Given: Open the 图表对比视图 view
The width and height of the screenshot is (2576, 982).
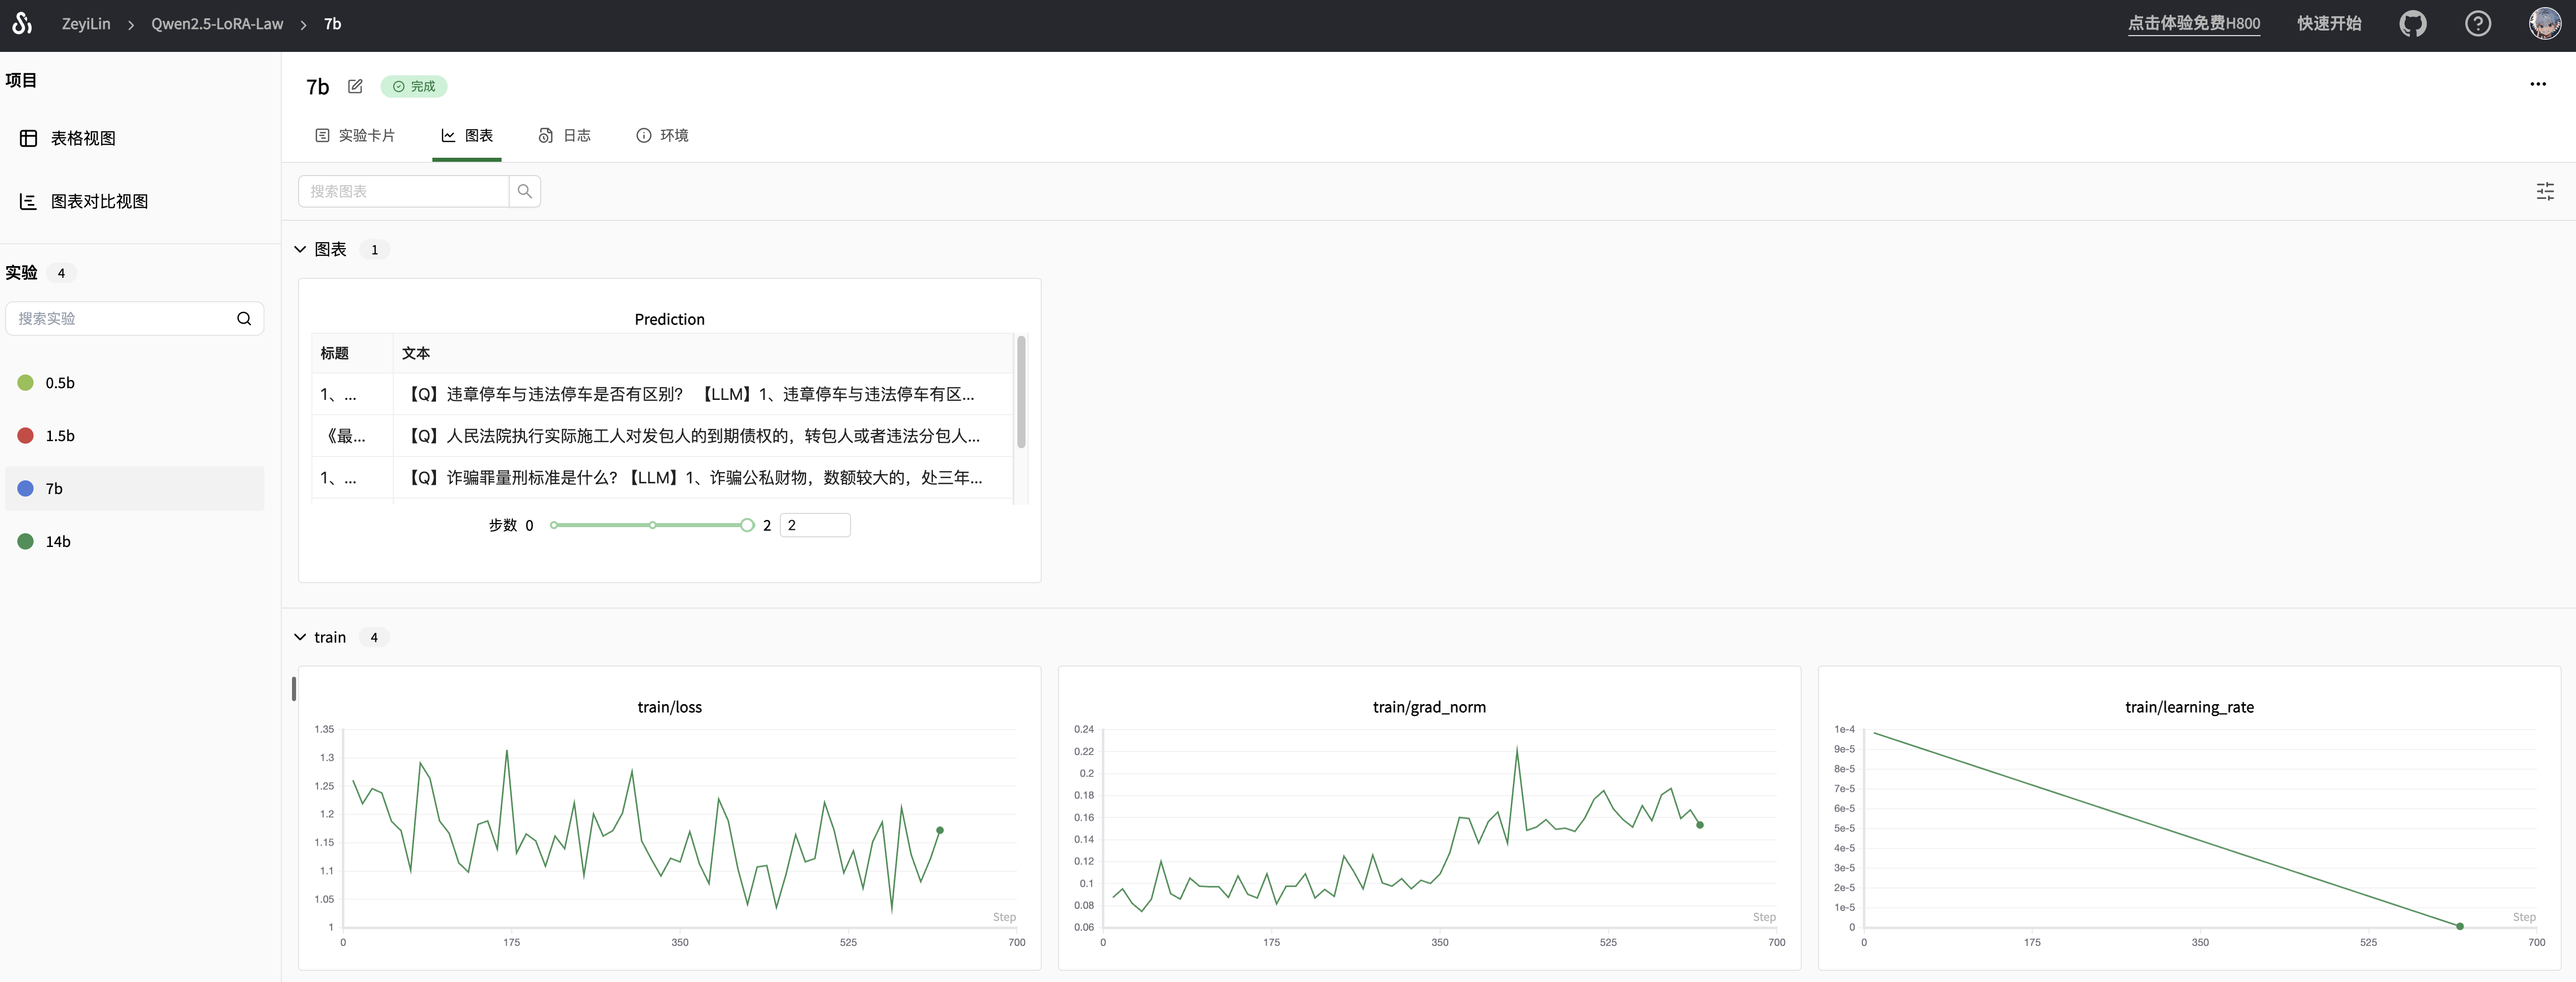Looking at the screenshot, I should (x=98, y=201).
